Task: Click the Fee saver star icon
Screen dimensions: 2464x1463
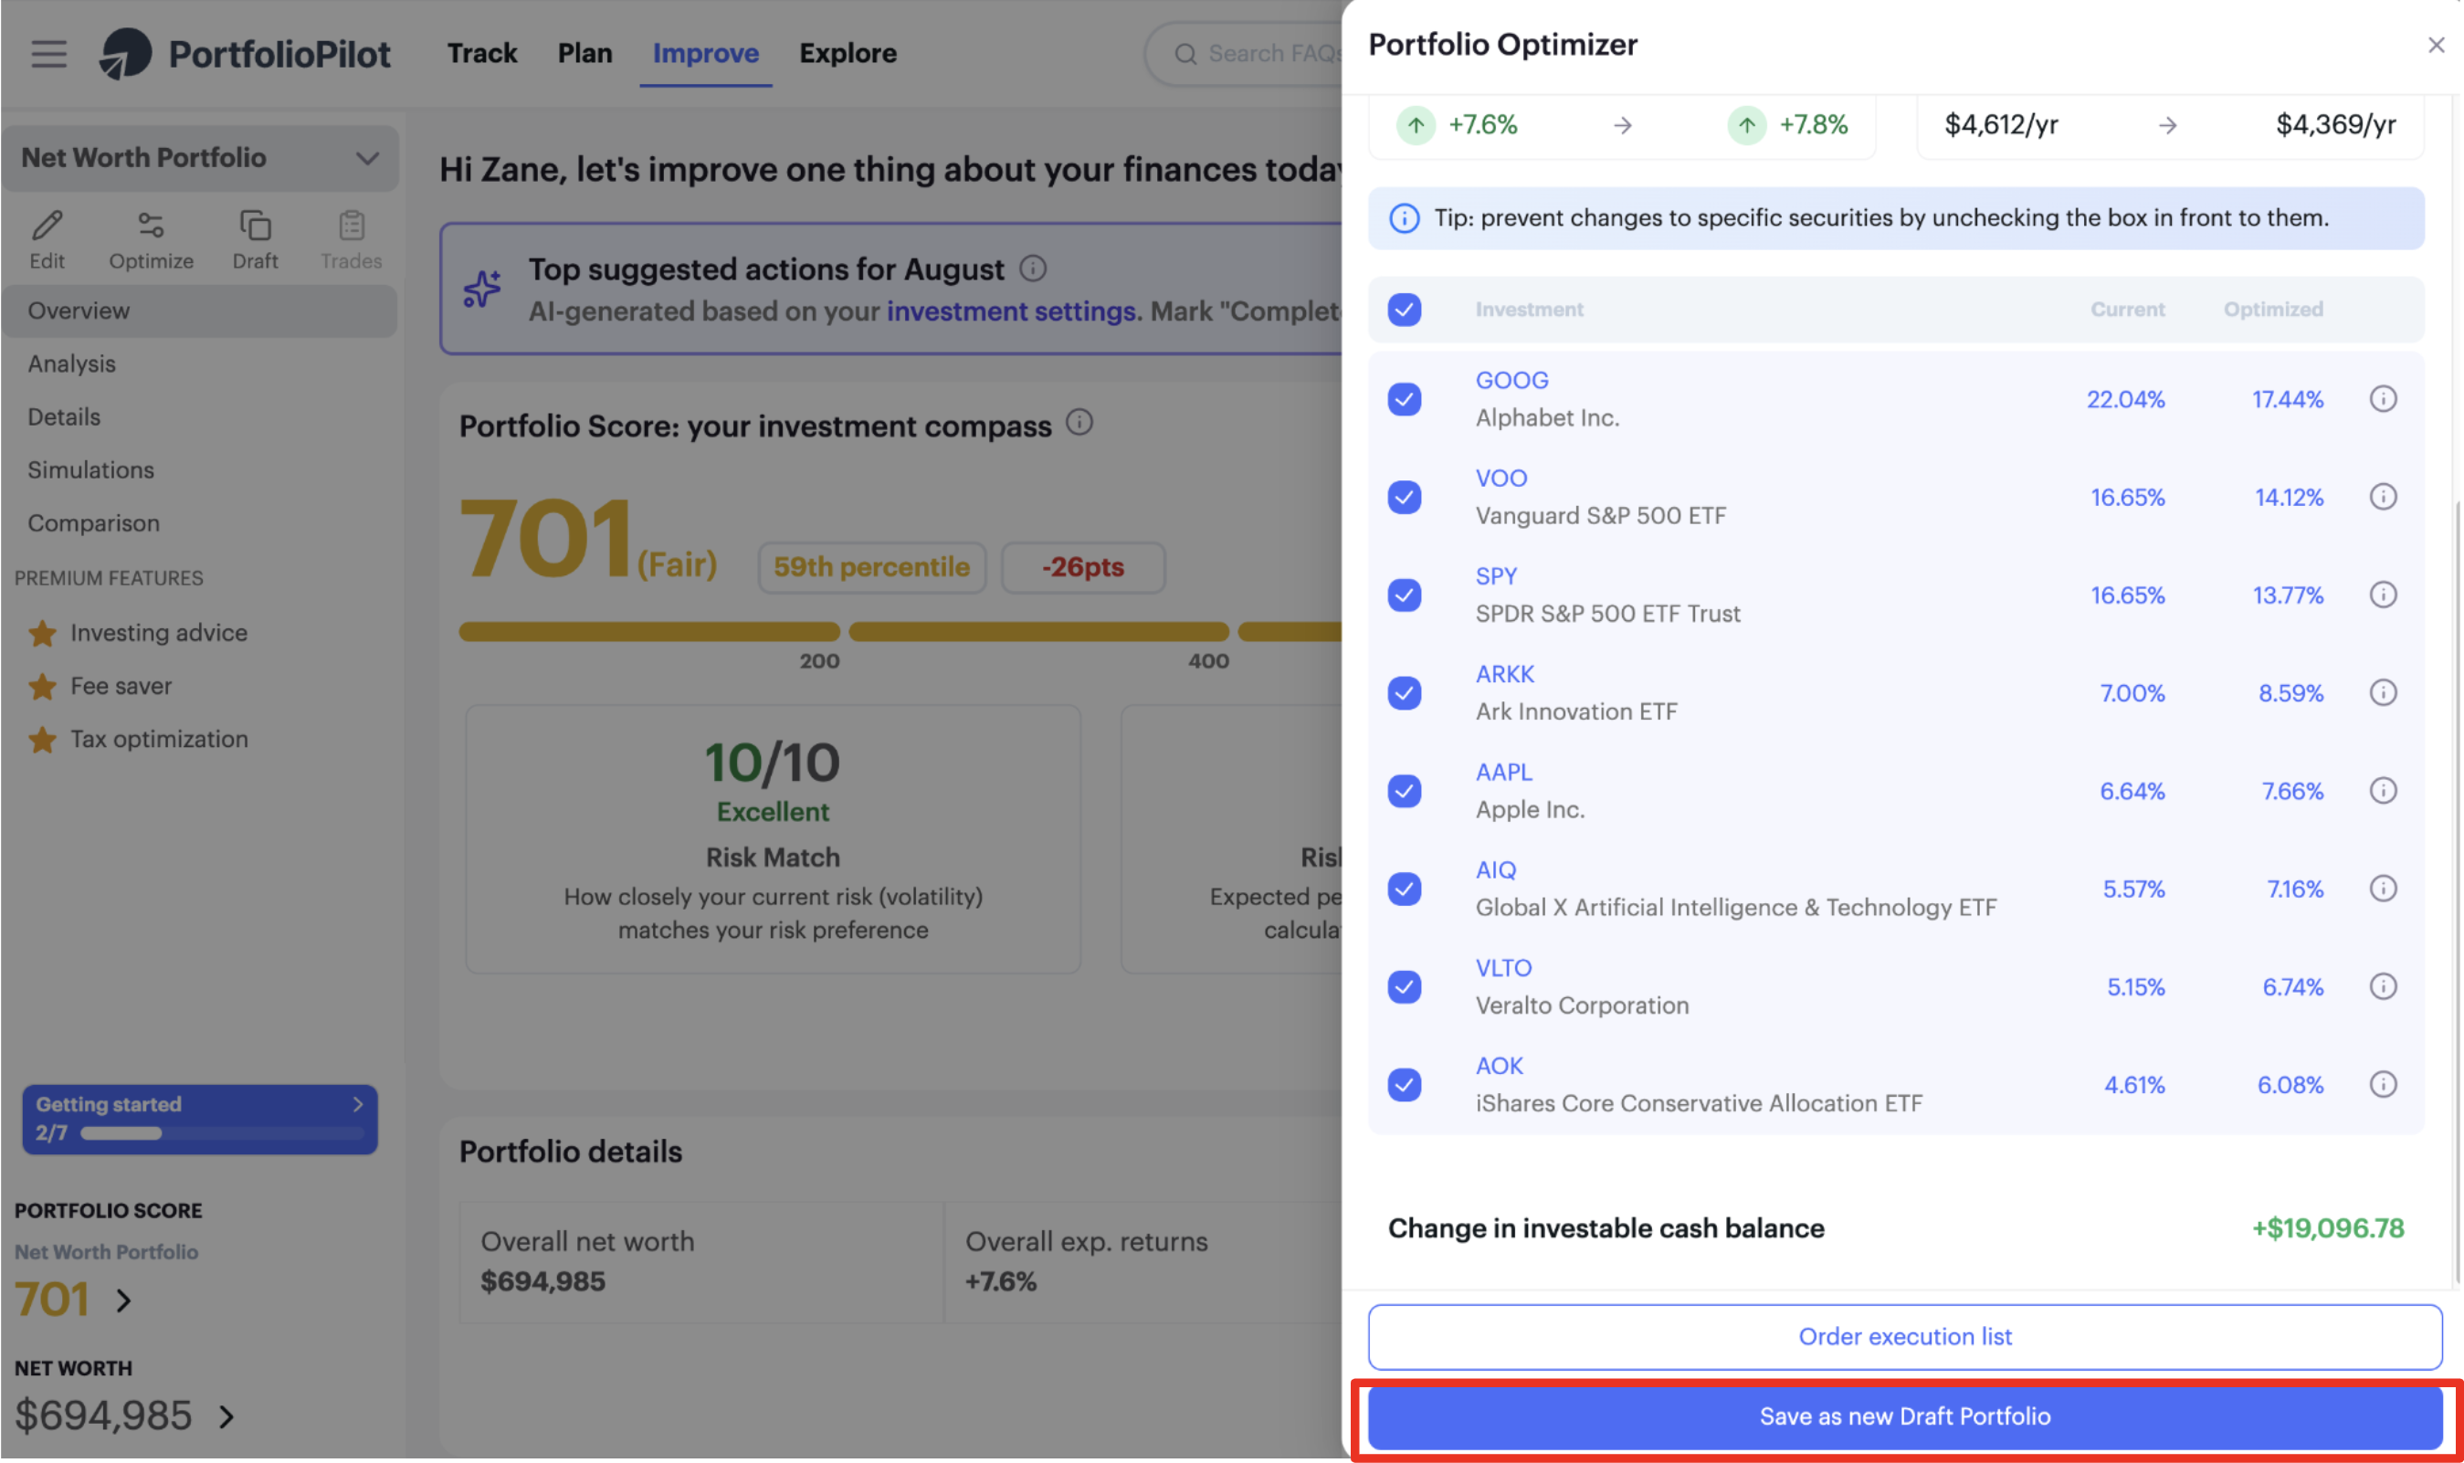Action: (42, 686)
